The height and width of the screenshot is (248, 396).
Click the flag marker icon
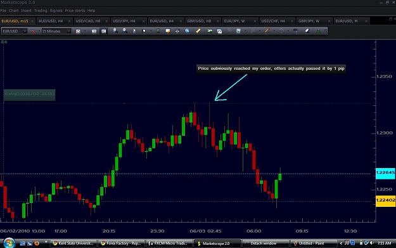(144, 31)
